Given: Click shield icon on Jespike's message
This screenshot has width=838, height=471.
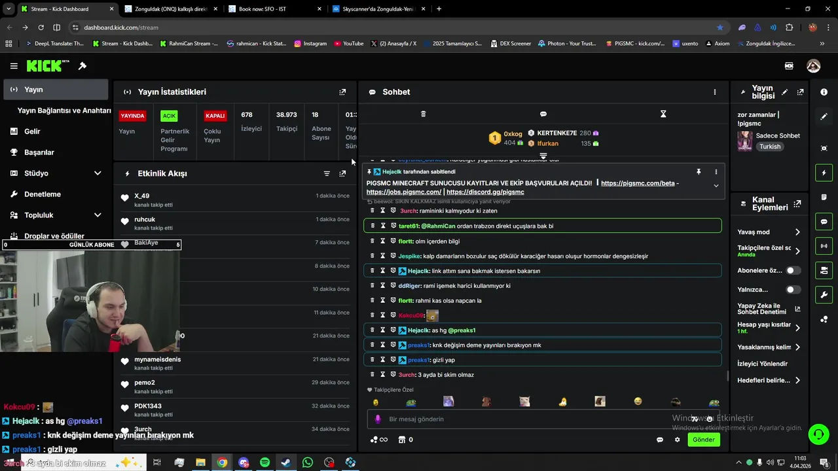Looking at the screenshot, I should click(393, 256).
